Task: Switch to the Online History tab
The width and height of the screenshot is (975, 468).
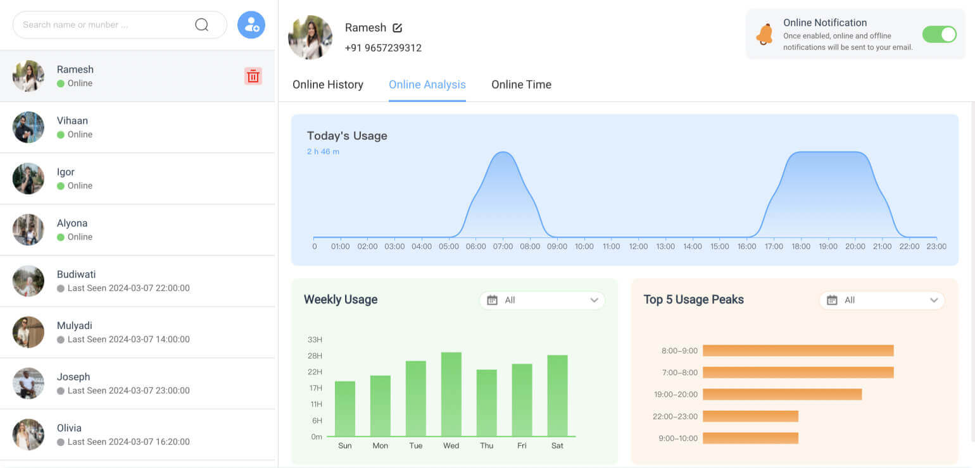Action: click(328, 85)
